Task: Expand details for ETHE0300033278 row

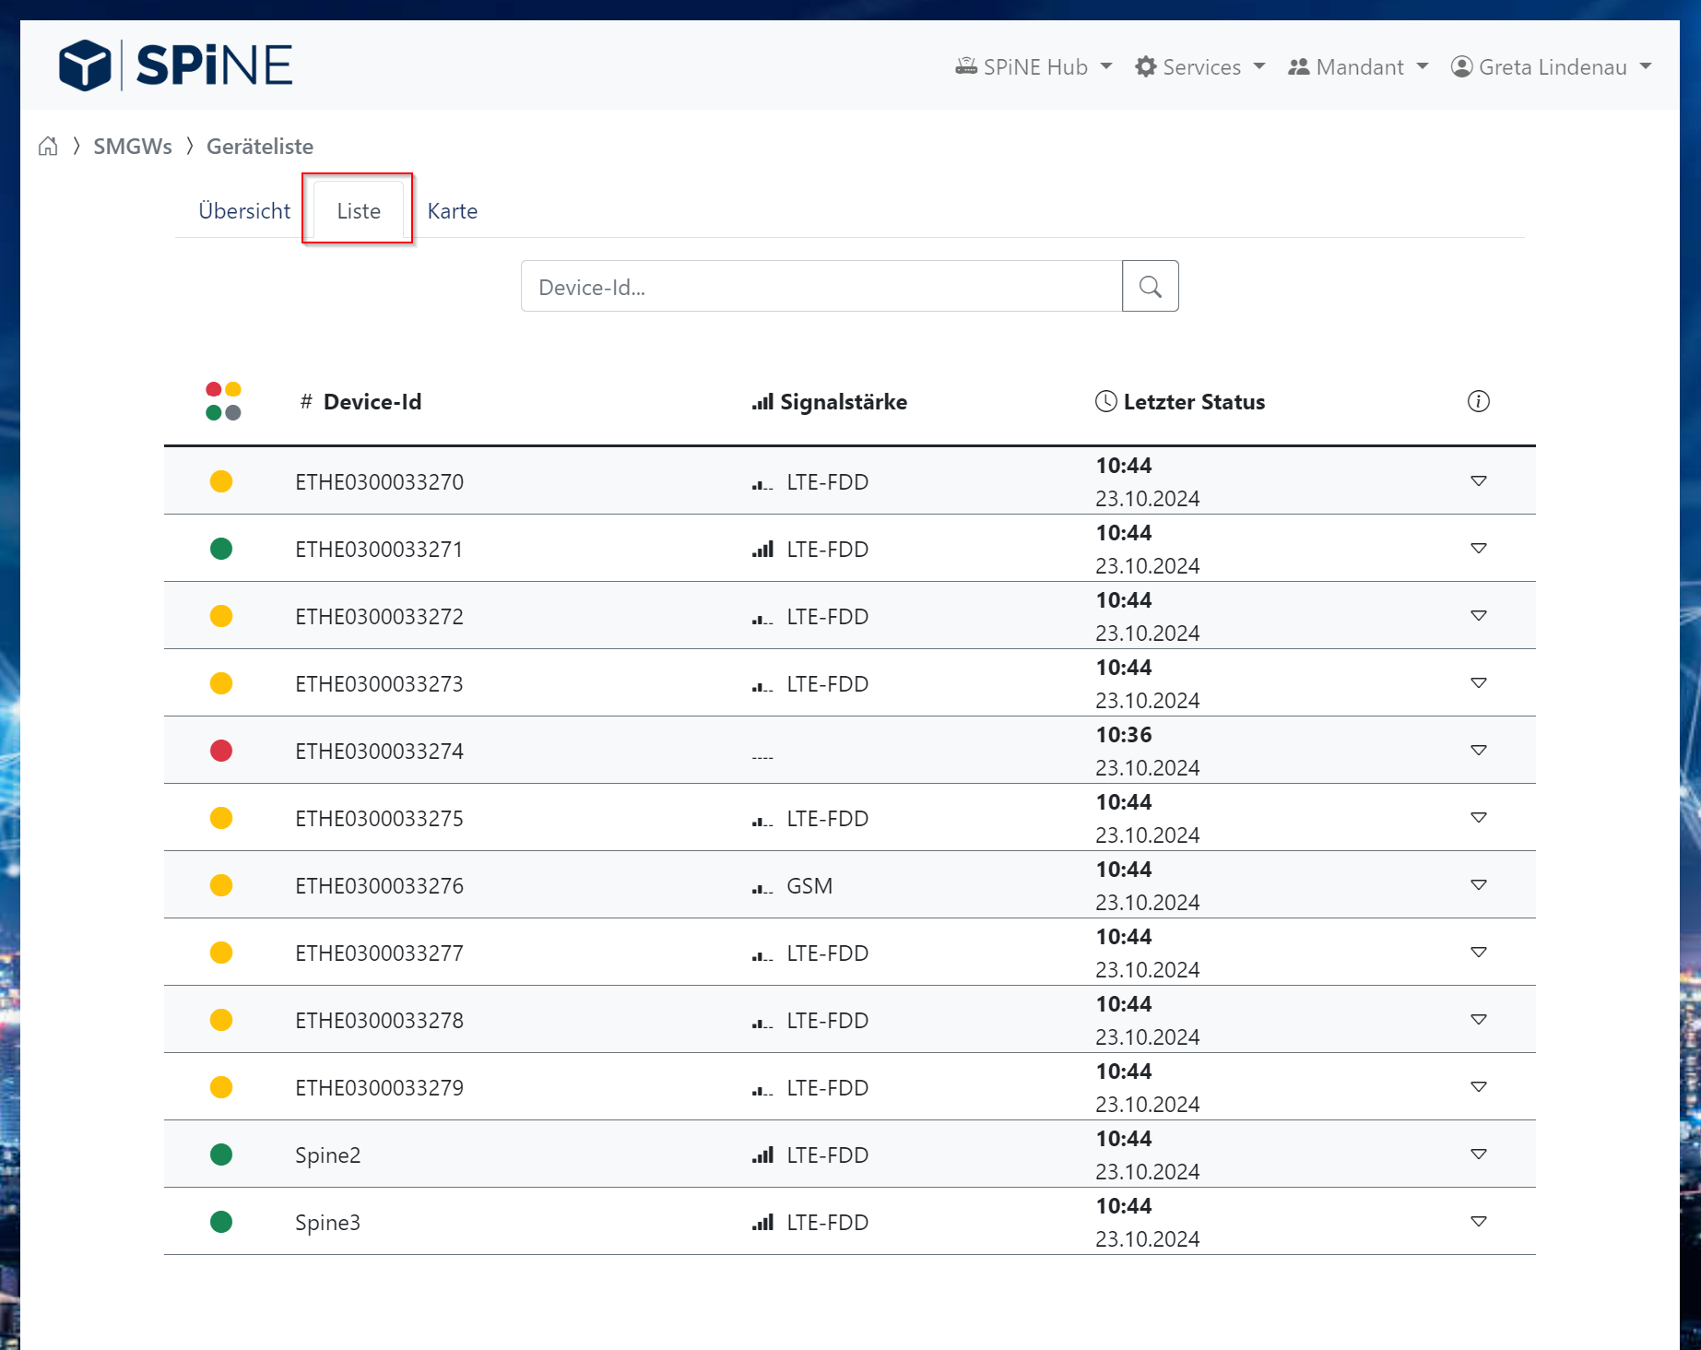Action: (x=1478, y=1020)
